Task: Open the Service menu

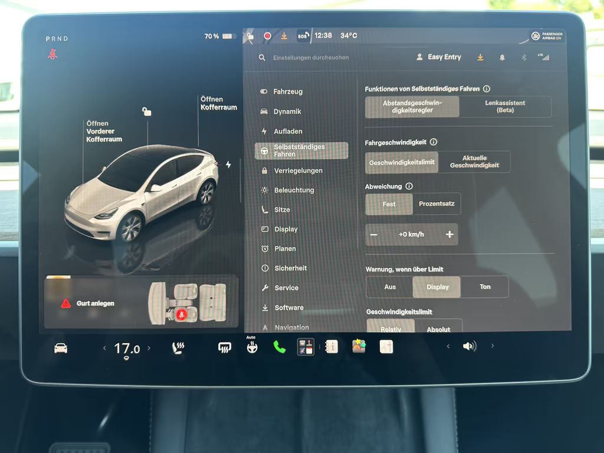Action: (x=301, y=288)
